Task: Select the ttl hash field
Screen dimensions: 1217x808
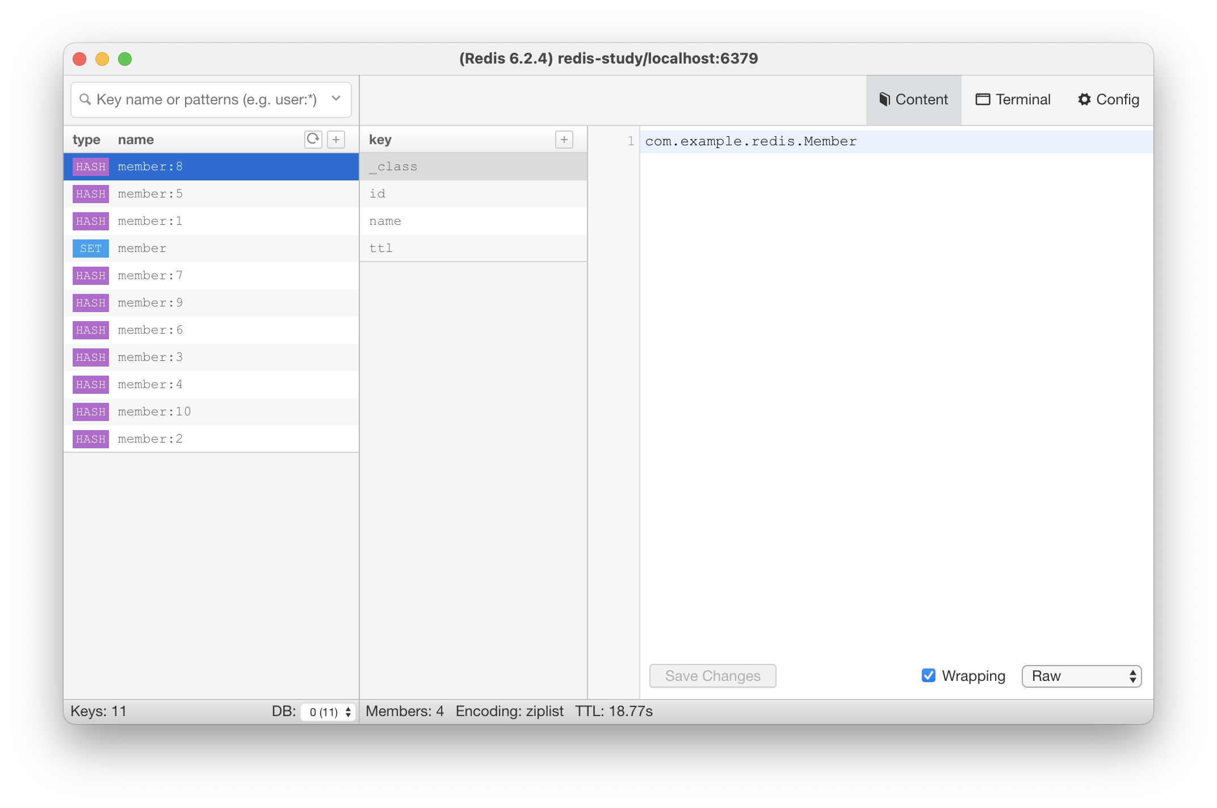Action: pyautogui.click(x=473, y=249)
